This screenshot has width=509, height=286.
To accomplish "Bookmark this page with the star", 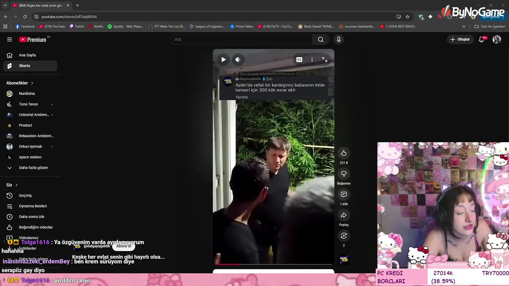I will click(x=408, y=17).
